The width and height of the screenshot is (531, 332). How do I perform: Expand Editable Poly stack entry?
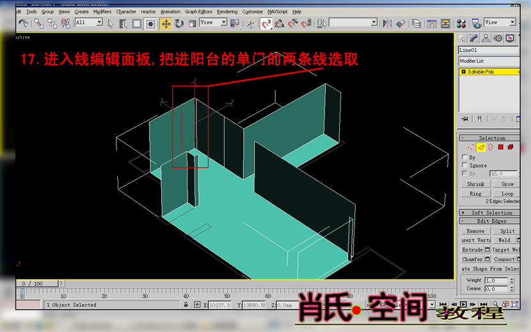point(464,72)
